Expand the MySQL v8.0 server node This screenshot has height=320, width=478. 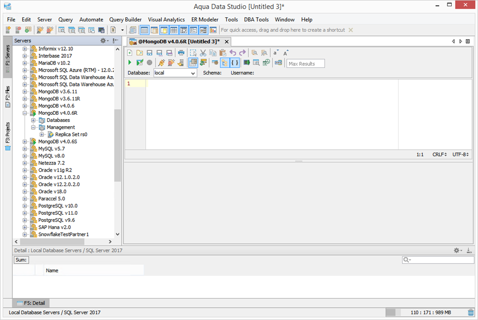25,156
